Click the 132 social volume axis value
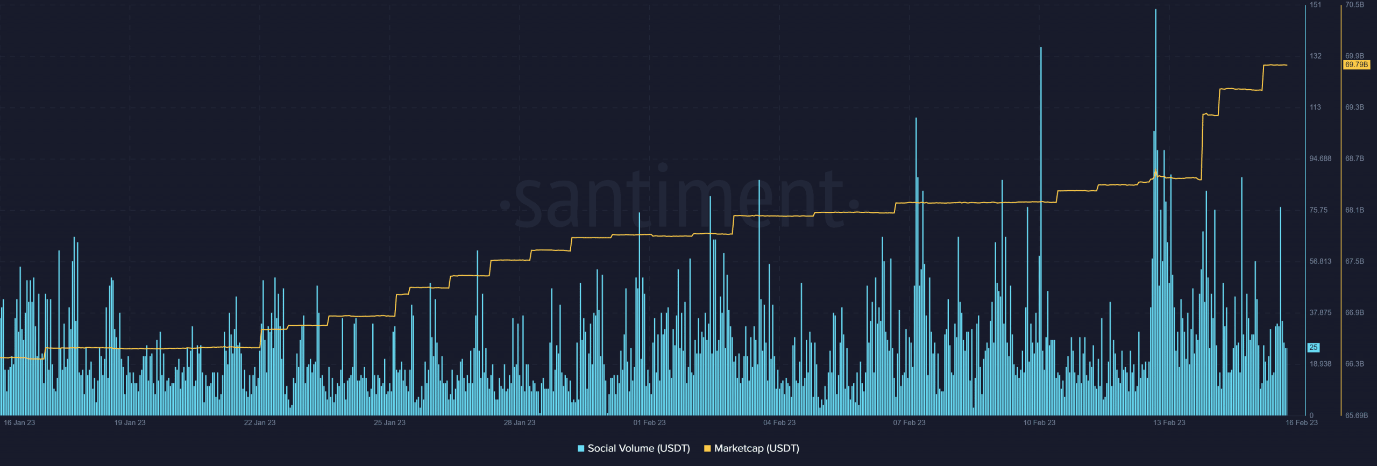The height and width of the screenshot is (466, 1377). 1315,56
